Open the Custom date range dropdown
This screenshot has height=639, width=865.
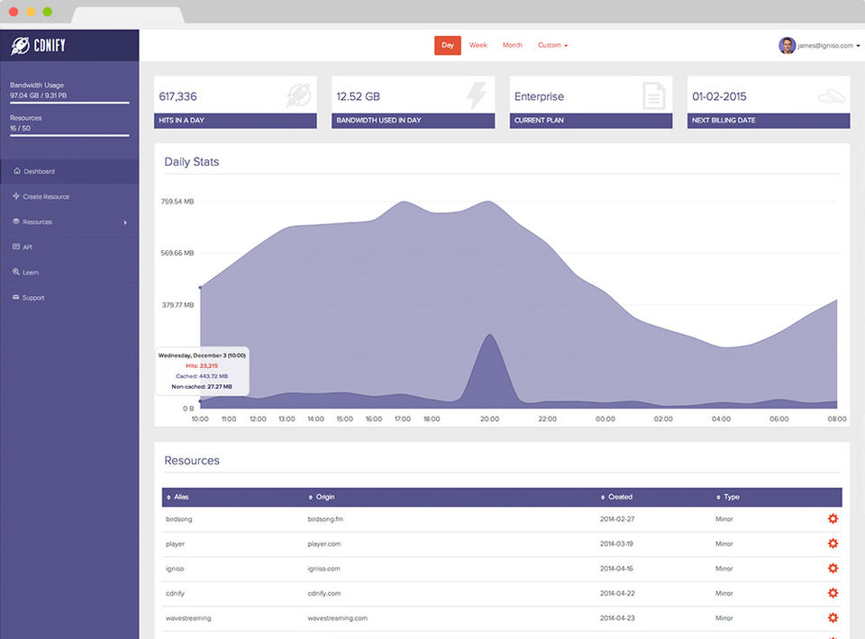point(552,45)
